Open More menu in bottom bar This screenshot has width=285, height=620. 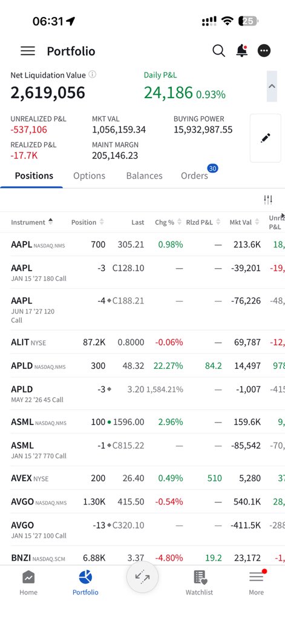256,582
